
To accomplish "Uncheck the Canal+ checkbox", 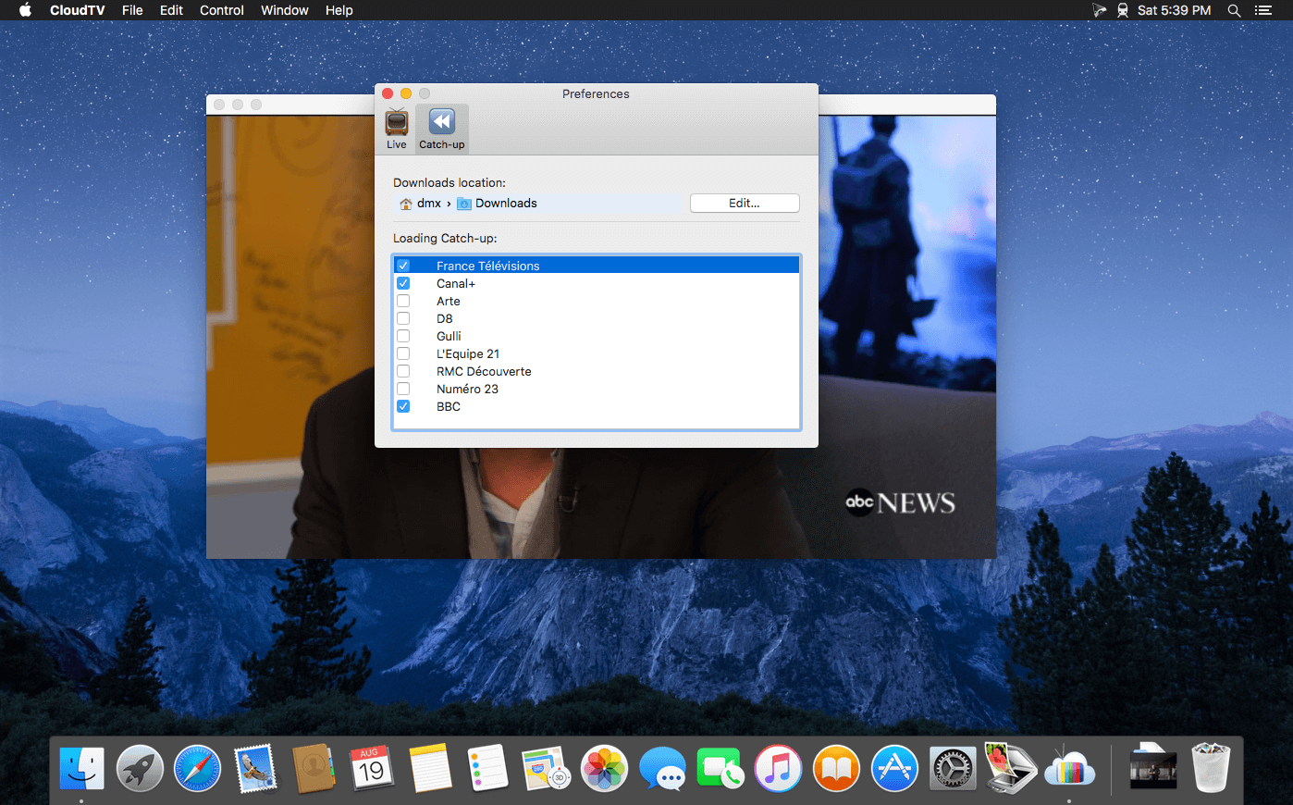I will click(x=403, y=283).
